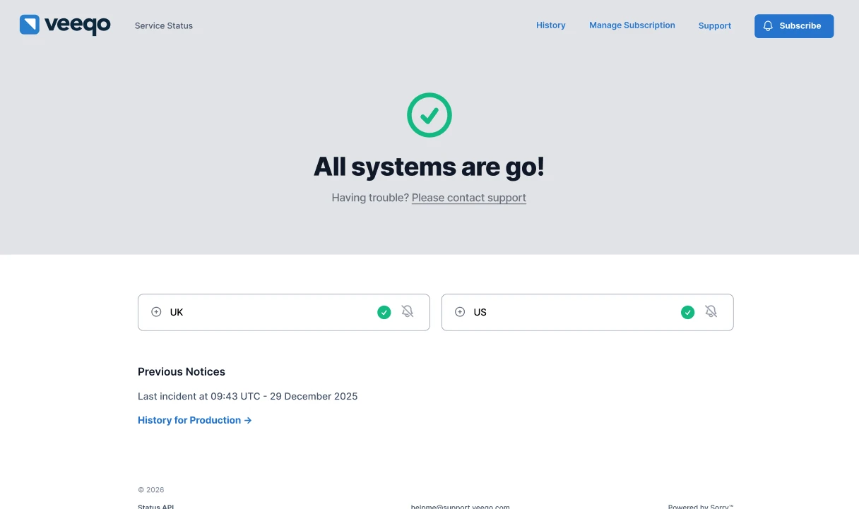Click the large green checkmark icon

tap(429, 114)
